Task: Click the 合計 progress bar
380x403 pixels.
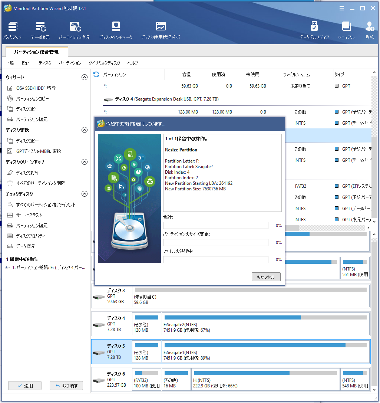Action: click(216, 226)
